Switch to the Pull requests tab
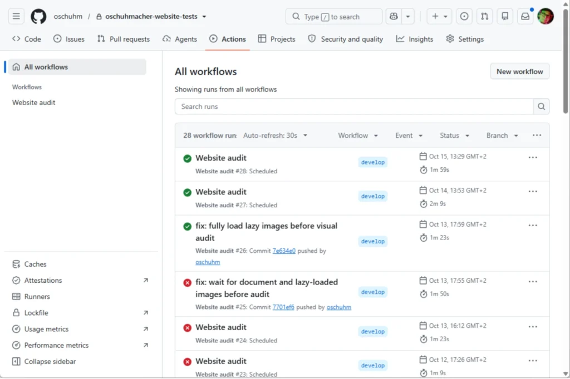This screenshot has height=379, width=570. point(124,39)
